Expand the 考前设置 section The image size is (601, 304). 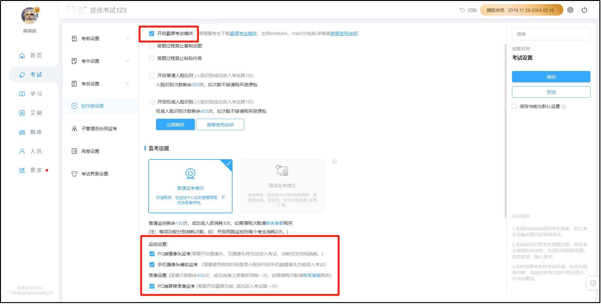point(91,38)
